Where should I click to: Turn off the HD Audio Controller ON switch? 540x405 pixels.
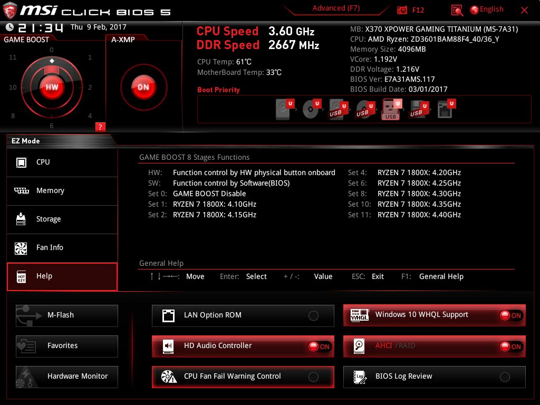[319, 346]
